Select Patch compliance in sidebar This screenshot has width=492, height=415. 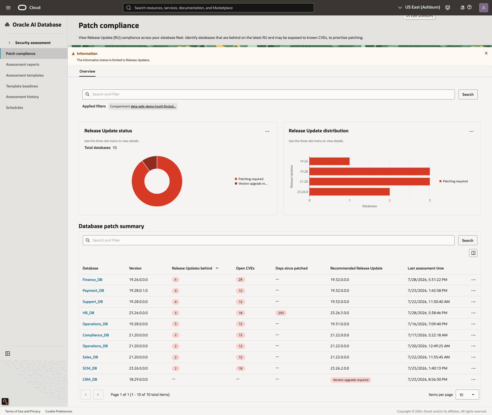tap(34, 53)
